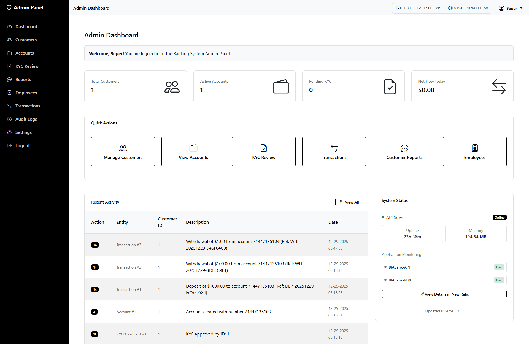
Task: Select Employees quick action card
Action: [474, 151]
